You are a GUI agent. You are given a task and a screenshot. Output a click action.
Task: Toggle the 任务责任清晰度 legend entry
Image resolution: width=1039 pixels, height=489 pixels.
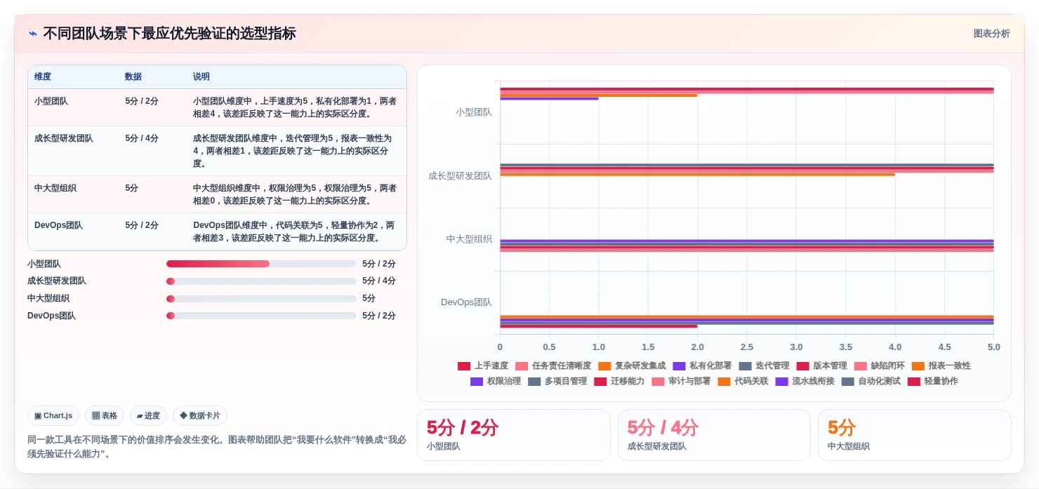(x=553, y=366)
